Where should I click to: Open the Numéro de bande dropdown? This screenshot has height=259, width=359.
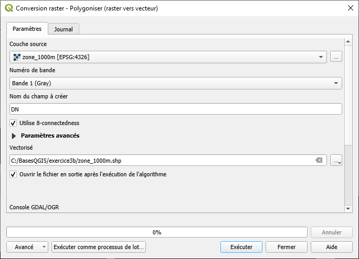click(x=176, y=83)
